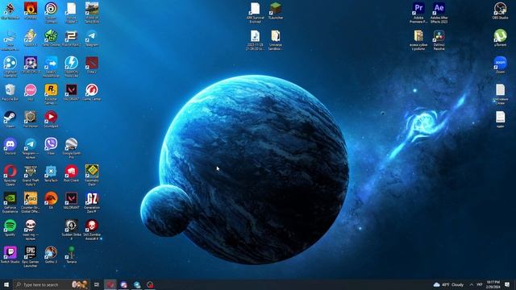516x290 pixels.
Task: Select the Game Center shortcut
Action: coord(92,92)
